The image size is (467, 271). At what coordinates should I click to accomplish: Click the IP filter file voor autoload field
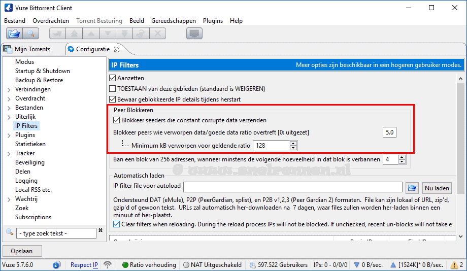click(x=293, y=187)
